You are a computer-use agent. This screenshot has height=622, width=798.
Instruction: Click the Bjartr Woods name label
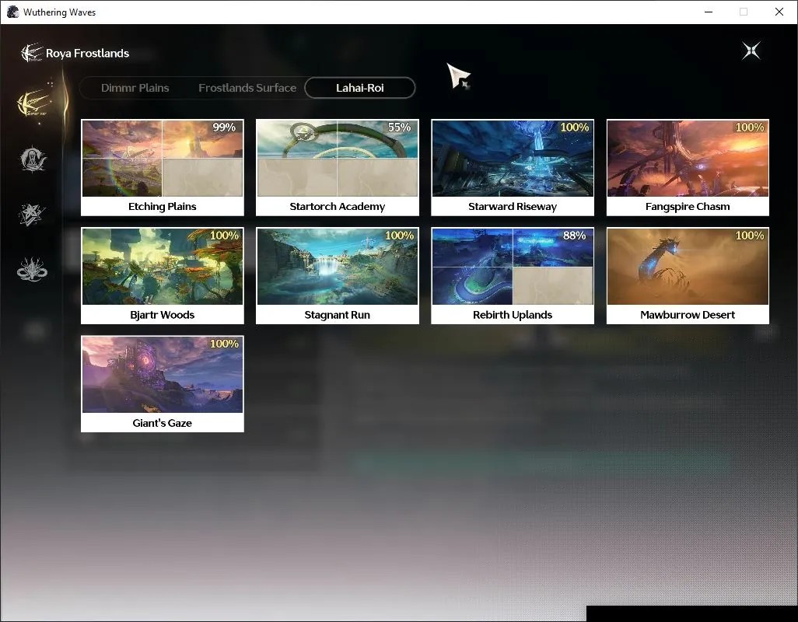tap(163, 315)
